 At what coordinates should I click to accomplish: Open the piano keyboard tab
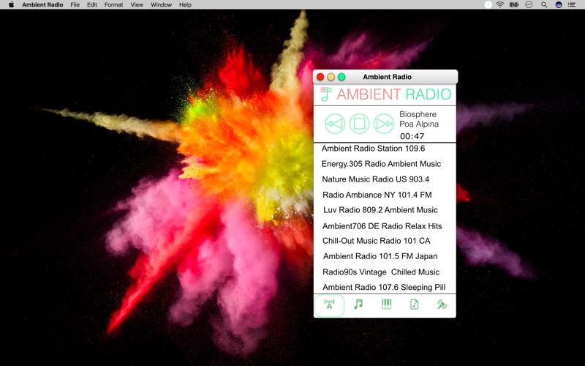click(387, 305)
